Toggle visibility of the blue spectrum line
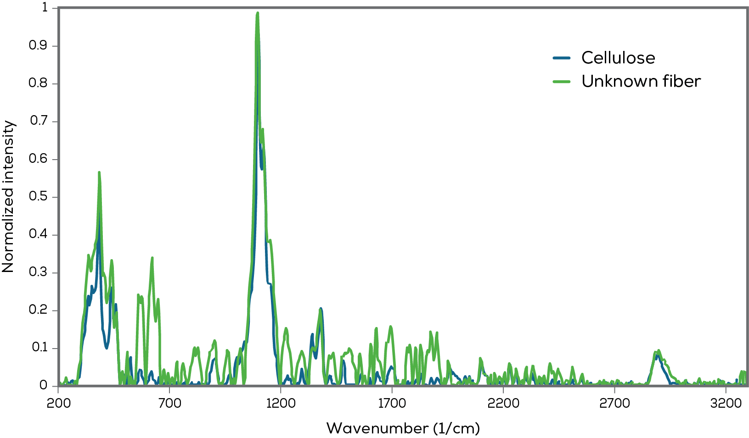 (x=563, y=58)
